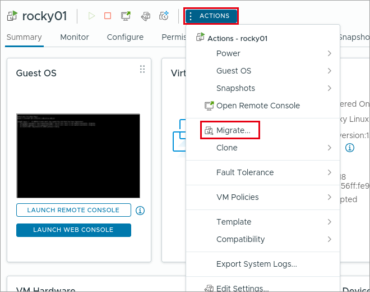Expand the Fault Tolerance submenu
This screenshot has width=370, height=292.
[263, 172]
